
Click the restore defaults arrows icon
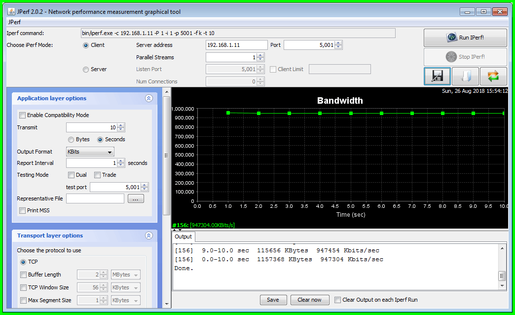click(x=493, y=76)
